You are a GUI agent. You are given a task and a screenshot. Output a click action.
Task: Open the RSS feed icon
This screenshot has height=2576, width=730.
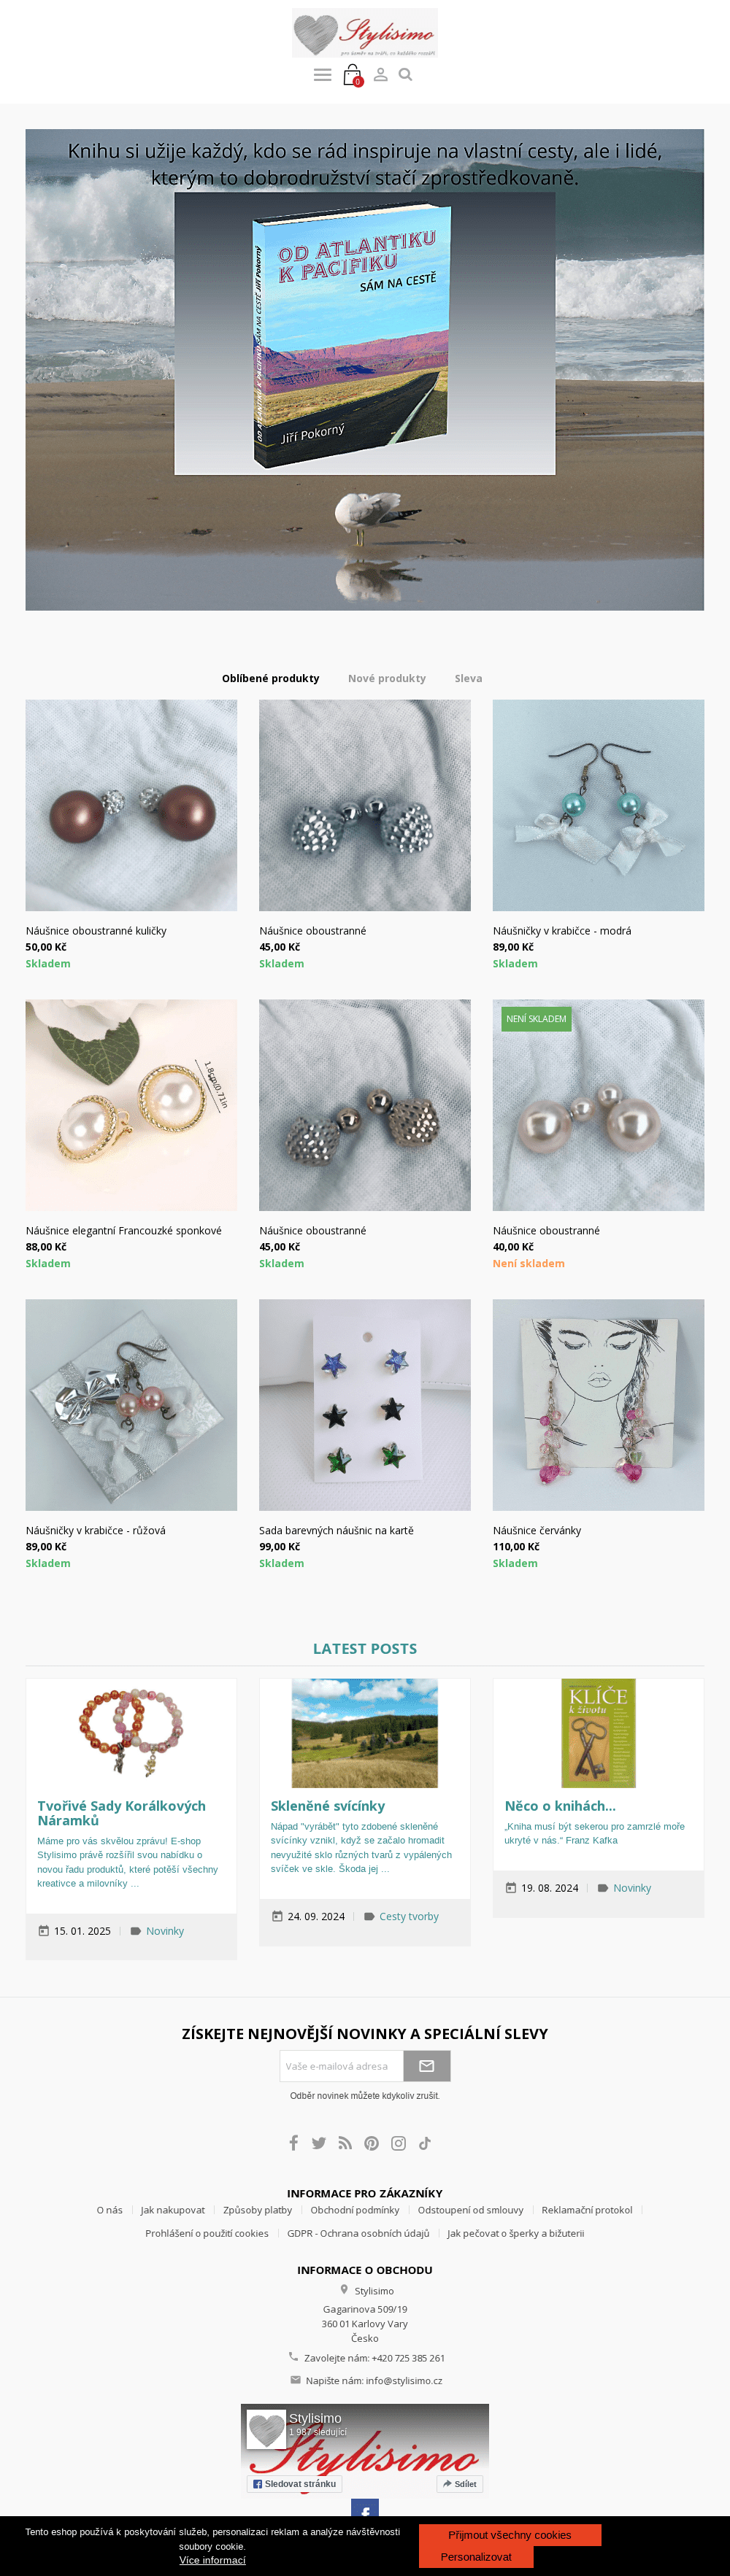point(345,2142)
